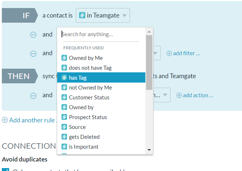Pick 'gets Deleted' from the list

(x=101, y=137)
